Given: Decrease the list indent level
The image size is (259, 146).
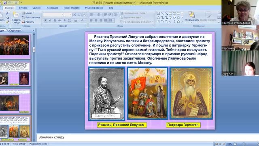Looking at the screenshot, I should click(x=106, y=15).
